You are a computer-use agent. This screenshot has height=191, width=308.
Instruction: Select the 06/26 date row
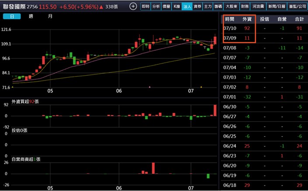[x=264, y=127]
